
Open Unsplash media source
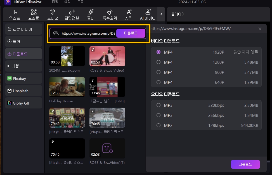point(23,91)
